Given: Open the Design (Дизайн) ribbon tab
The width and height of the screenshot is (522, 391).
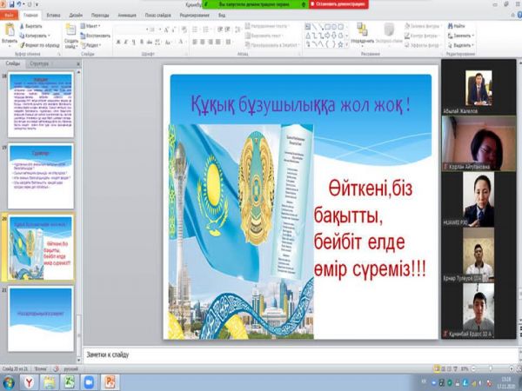Looking at the screenshot, I should [76, 15].
